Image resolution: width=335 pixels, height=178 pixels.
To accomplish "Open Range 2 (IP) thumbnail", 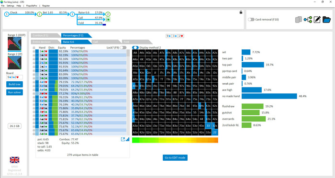I will [14, 63].
